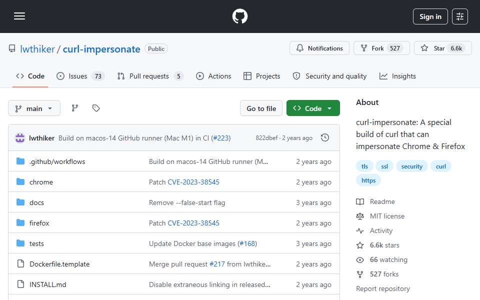Image resolution: width=480 pixels, height=300 pixels.
Task: Click the chrome folder icon
Action: (x=20, y=182)
